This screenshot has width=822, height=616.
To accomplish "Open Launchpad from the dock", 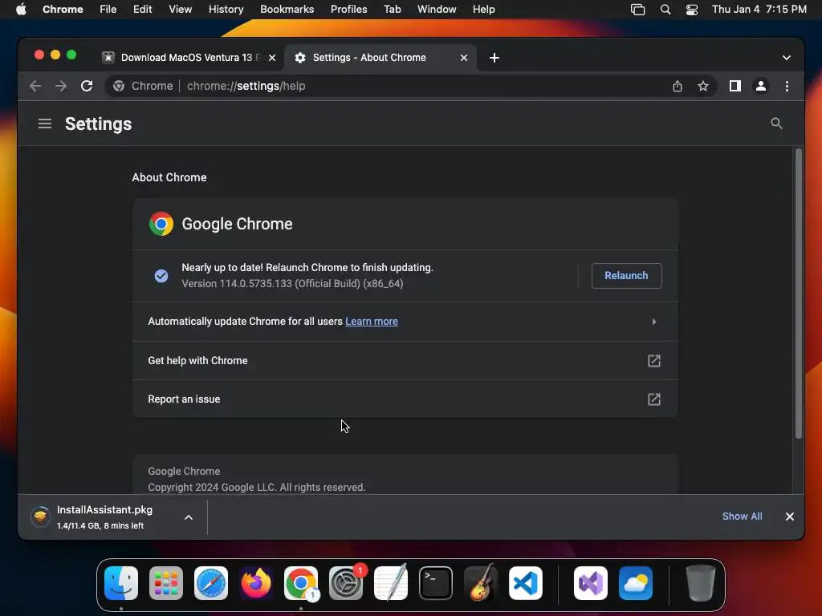I will point(166,583).
